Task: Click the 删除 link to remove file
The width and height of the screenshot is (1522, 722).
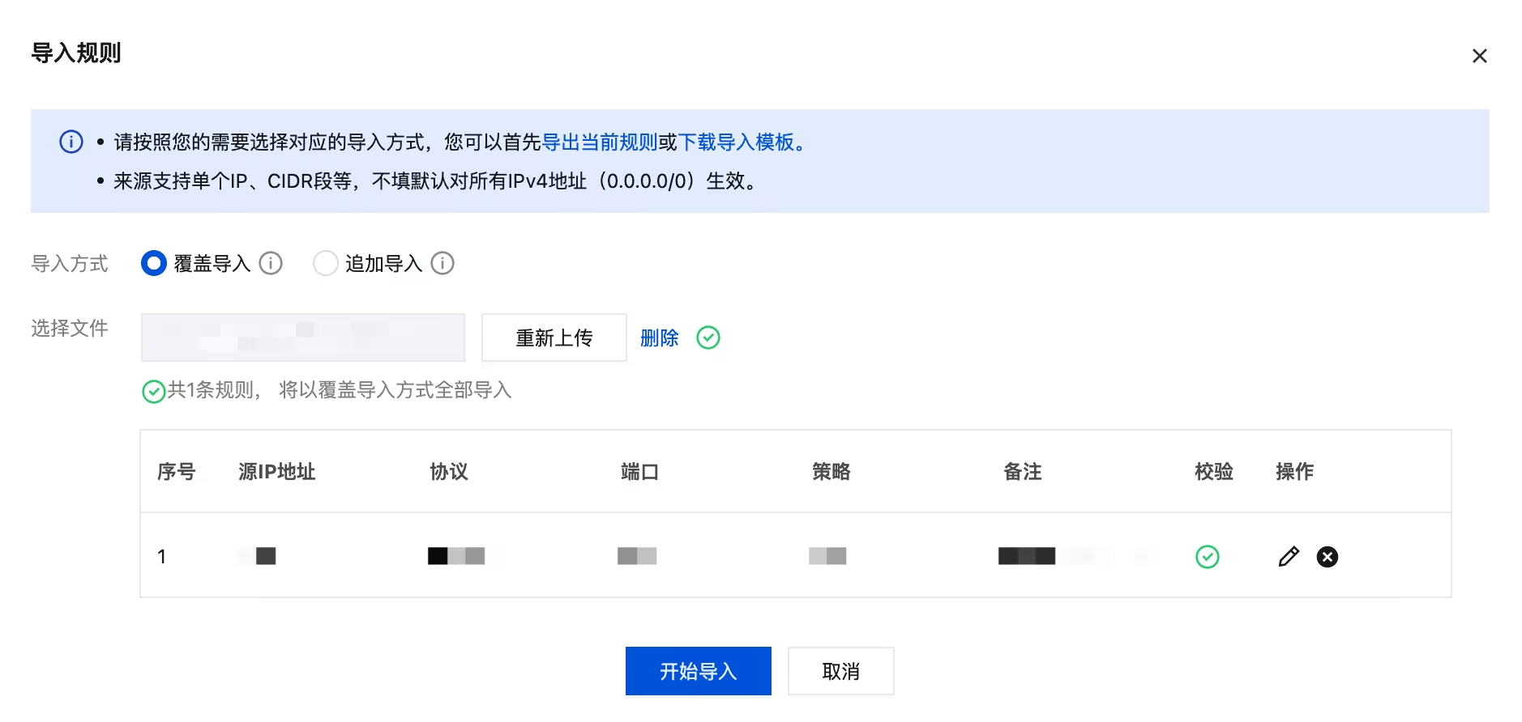Action: pos(659,338)
